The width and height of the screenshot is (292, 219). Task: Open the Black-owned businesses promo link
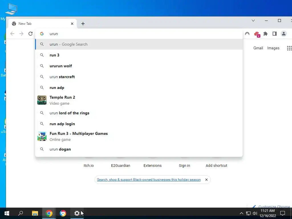pyautogui.click(x=149, y=180)
